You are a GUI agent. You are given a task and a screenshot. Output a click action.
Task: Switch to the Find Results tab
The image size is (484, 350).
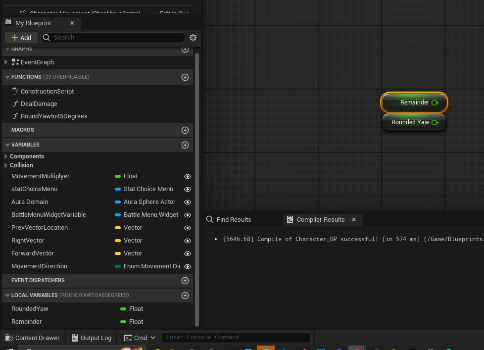coord(234,220)
